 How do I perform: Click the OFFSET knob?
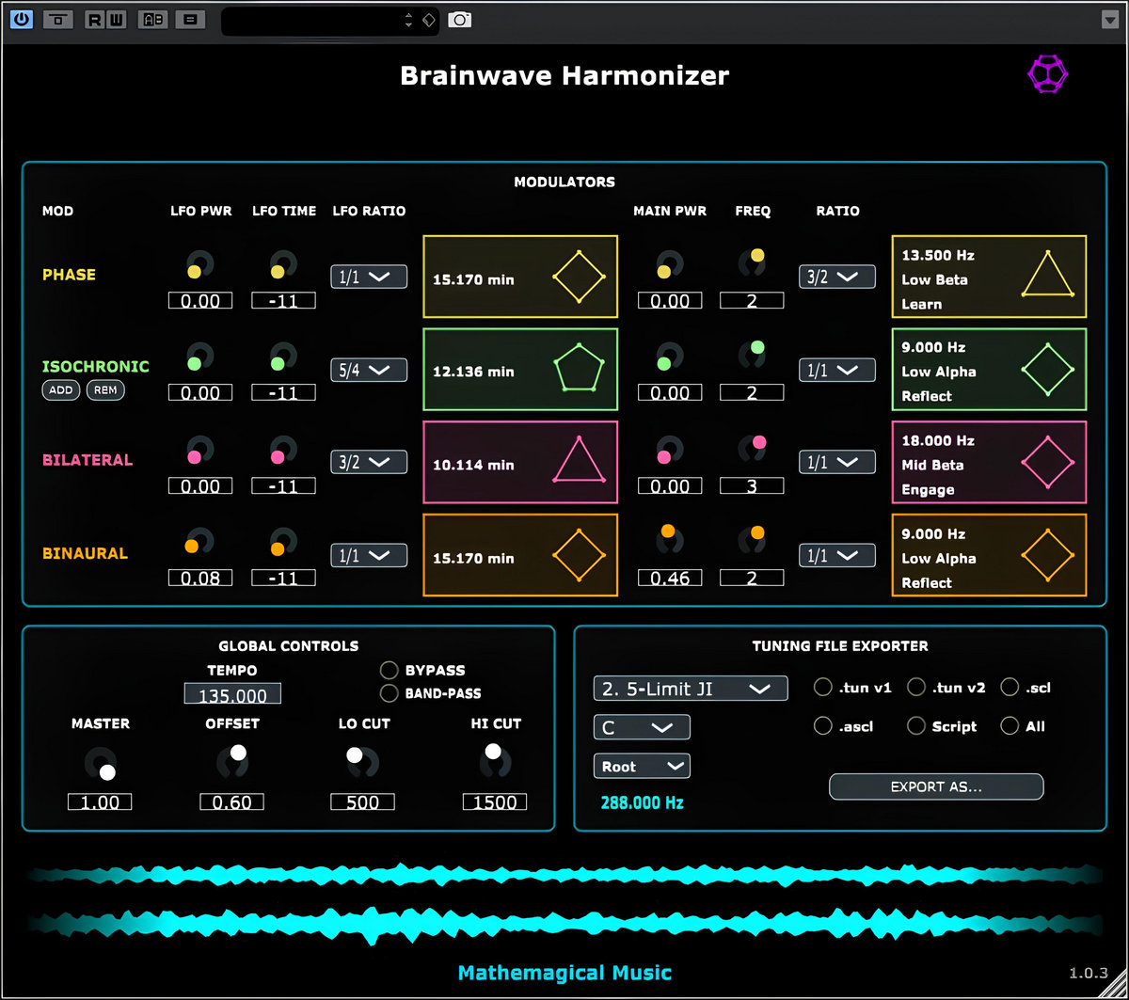coord(232,760)
